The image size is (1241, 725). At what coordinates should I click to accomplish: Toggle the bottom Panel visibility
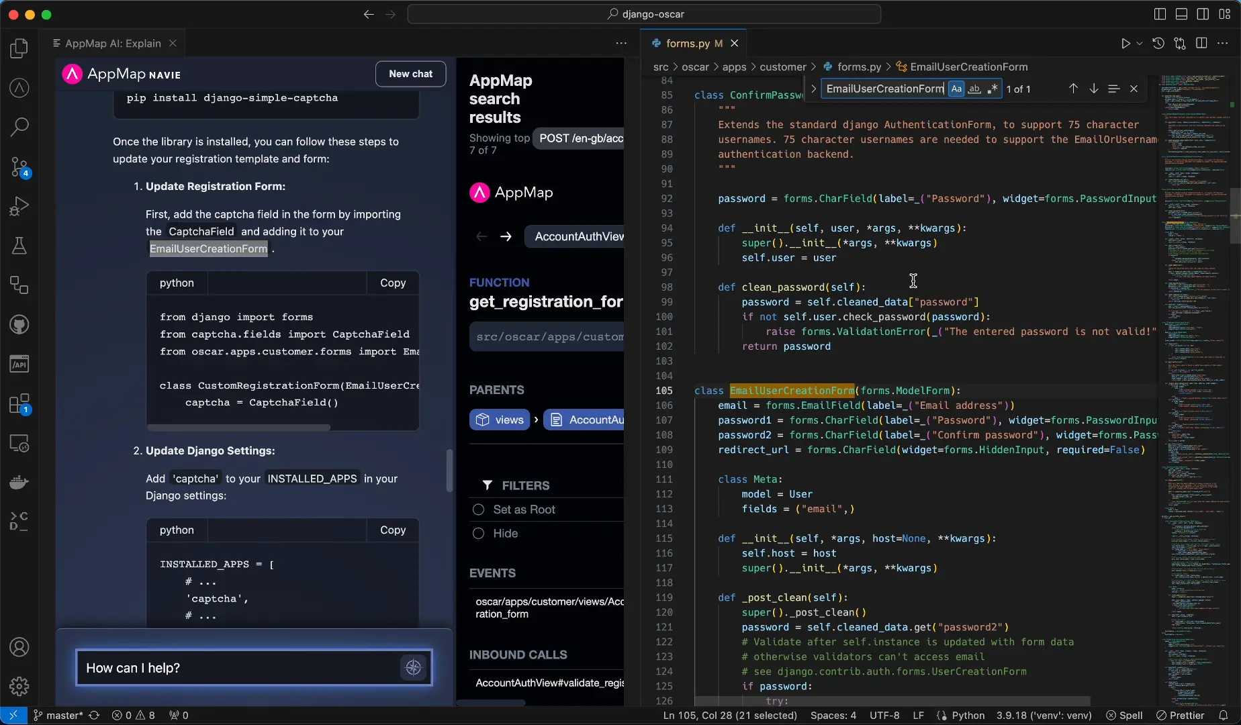point(1181,14)
